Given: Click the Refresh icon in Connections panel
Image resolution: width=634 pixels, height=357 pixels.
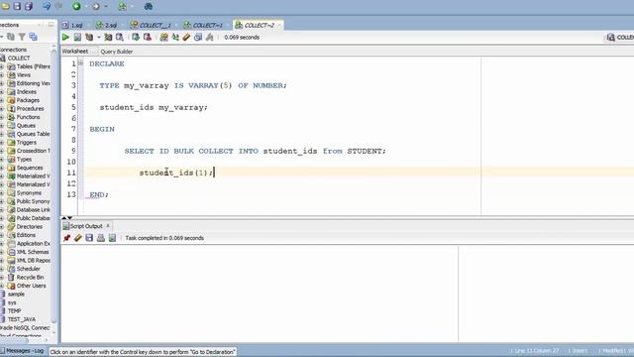Looking at the screenshot, I should (x=11, y=37).
